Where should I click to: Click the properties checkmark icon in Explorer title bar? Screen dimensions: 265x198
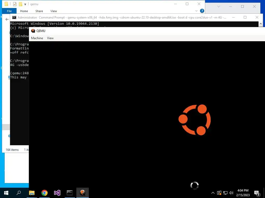pyautogui.click(x=15, y=4)
